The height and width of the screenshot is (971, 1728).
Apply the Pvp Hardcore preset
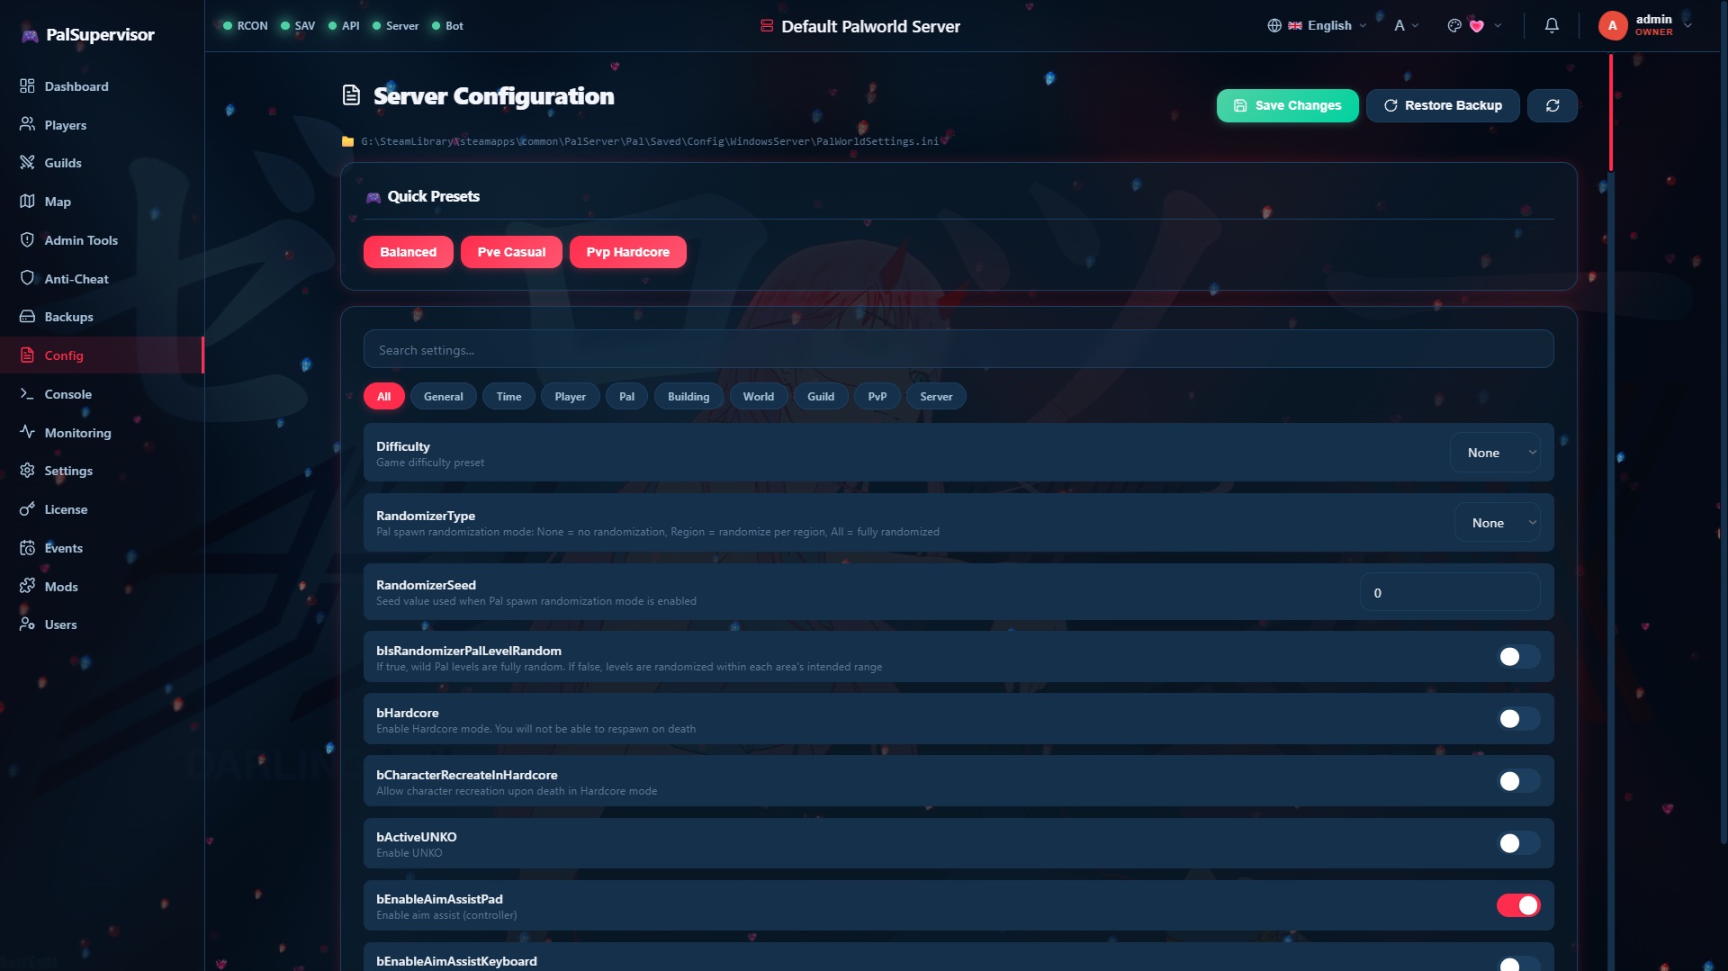pyautogui.click(x=628, y=252)
